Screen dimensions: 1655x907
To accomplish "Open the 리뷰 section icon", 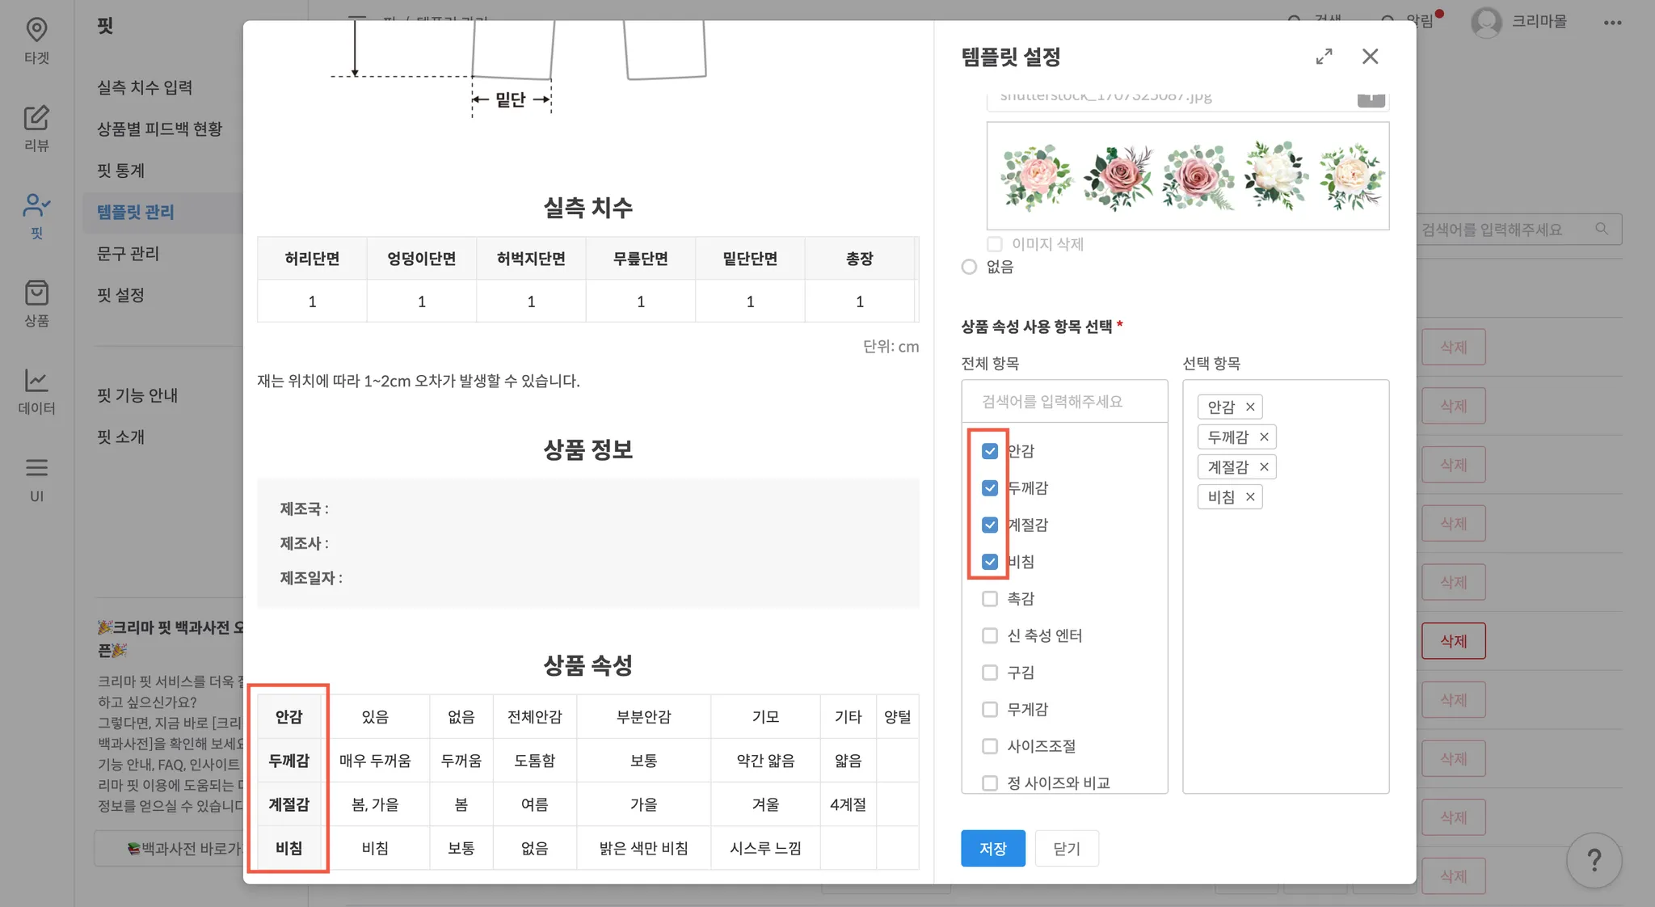I will [x=36, y=119].
